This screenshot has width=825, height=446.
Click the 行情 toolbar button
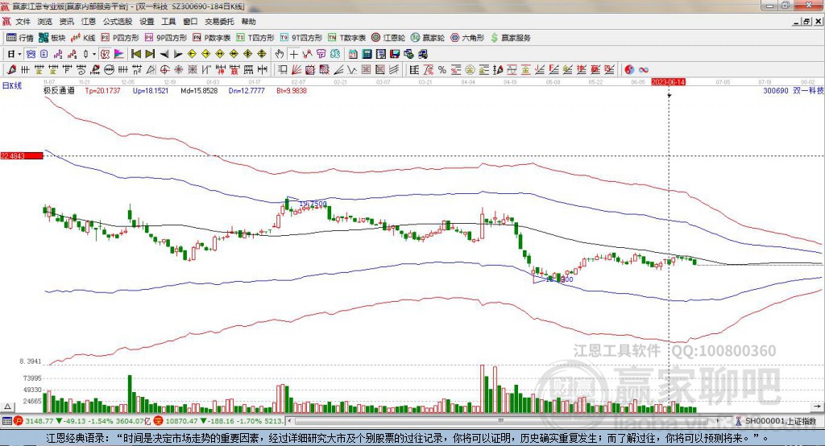(21, 38)
